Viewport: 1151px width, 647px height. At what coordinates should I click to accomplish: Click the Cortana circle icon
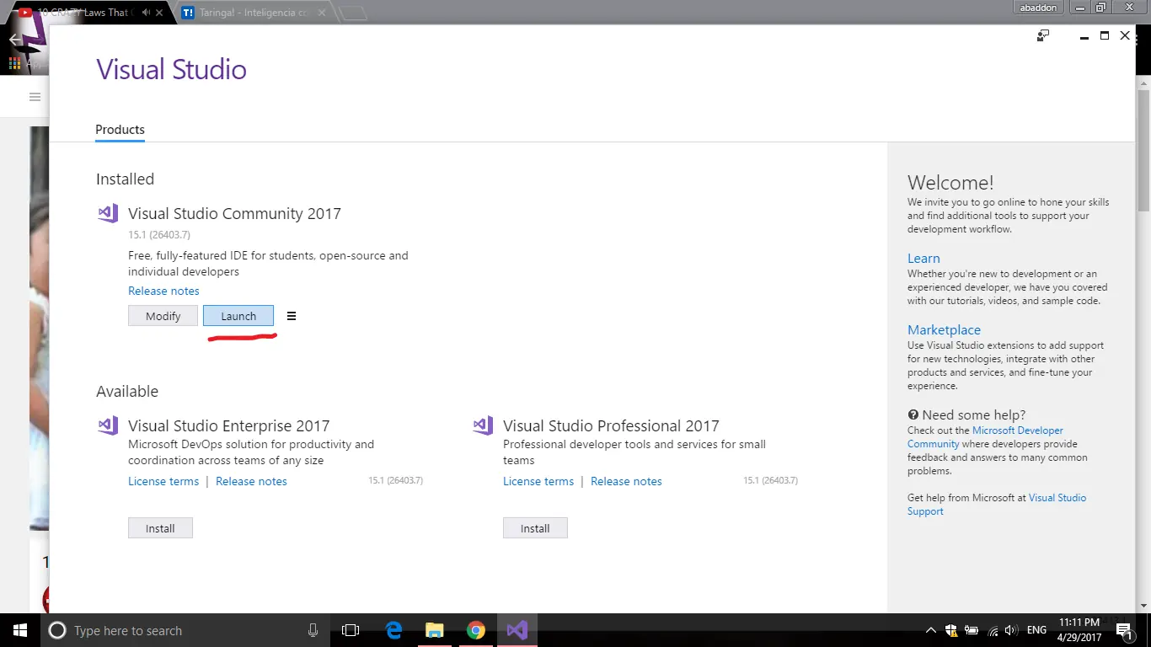[x=57, y=630]
